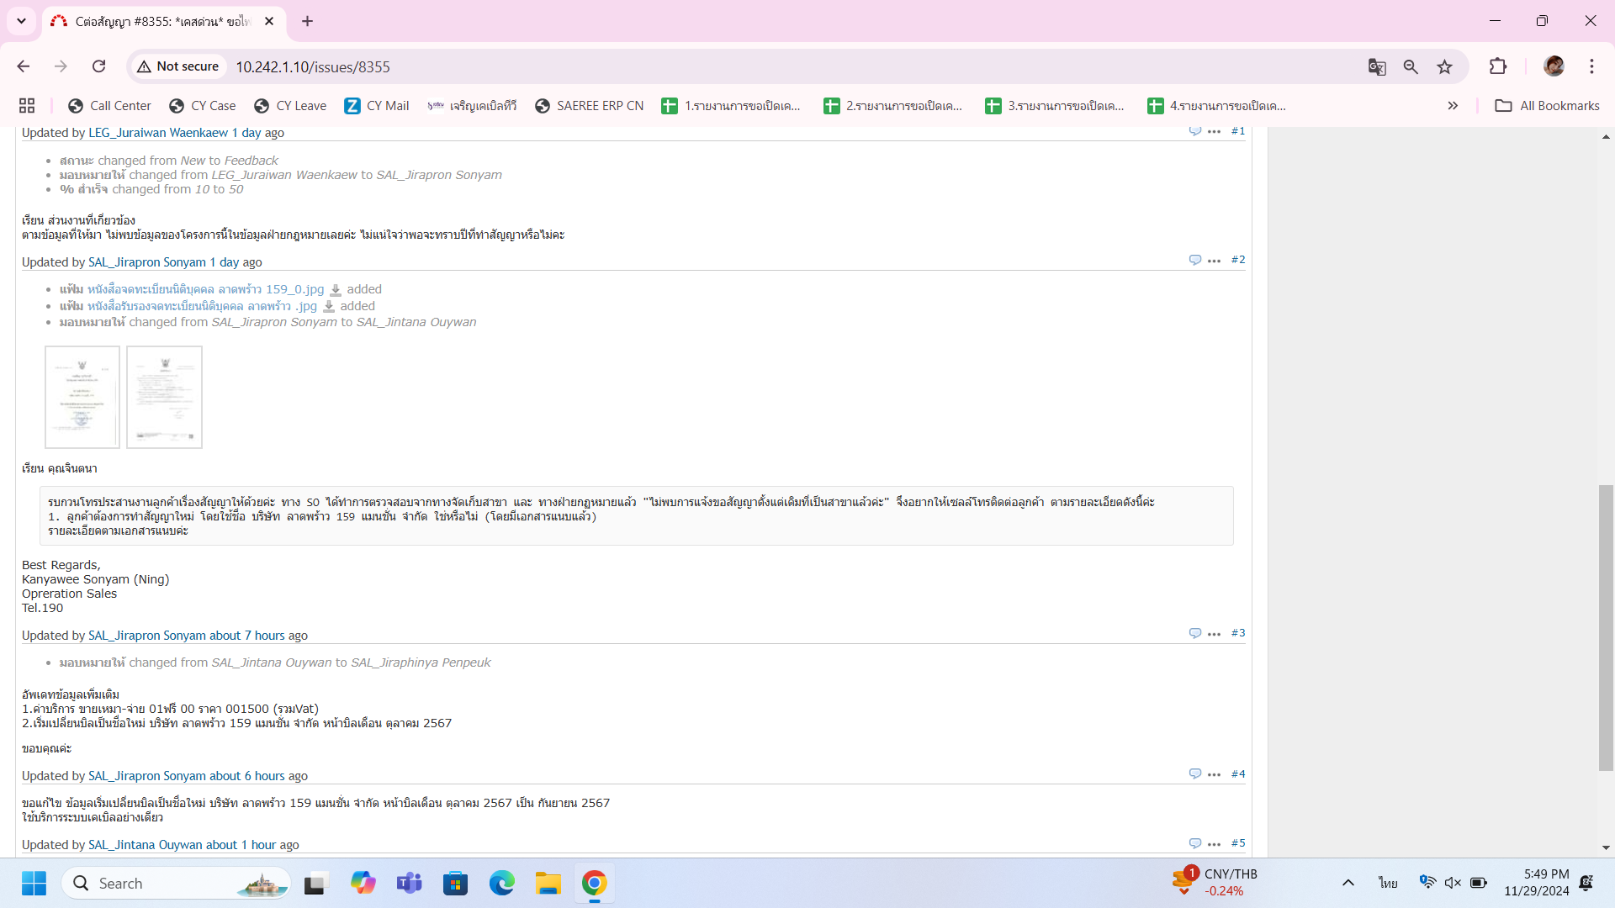Download the ลาดพร้าว 159_0.jpg attachment

[x=336, y=290]
